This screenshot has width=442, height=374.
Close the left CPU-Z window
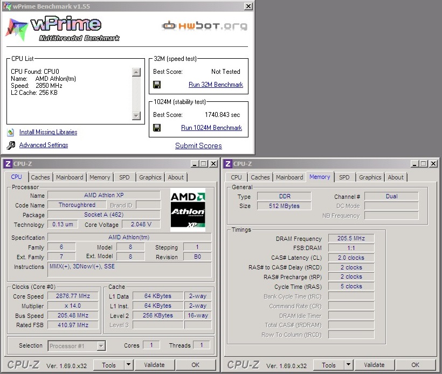213,164
